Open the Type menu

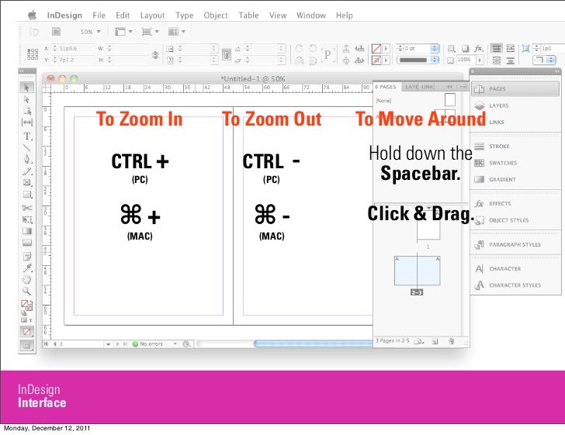click(185, 16)
